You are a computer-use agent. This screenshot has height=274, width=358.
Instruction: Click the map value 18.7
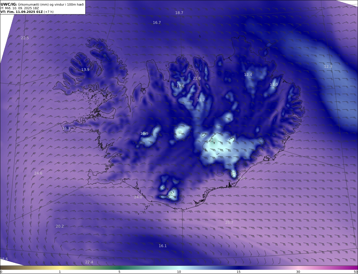(x=179, y=13)
